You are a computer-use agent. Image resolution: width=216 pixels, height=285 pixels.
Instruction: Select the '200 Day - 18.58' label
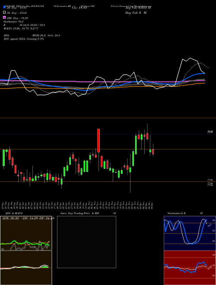click(17, 18)
